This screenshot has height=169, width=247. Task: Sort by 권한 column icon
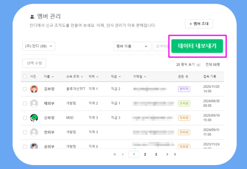(187, 77)
